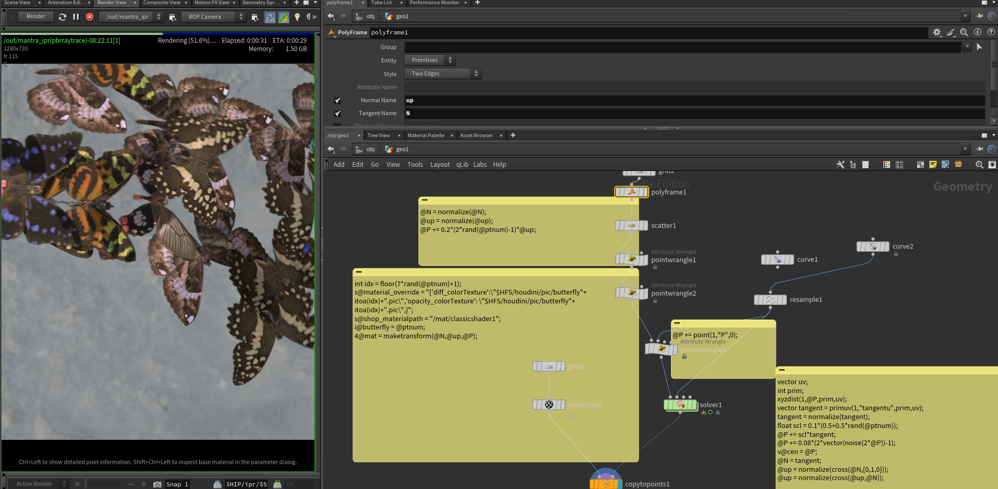
Task: Uncheck the Normal Name checkbox
Action: click(x=337, y=101)
